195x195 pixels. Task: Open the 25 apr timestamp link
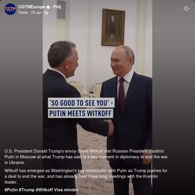(36, 13)
